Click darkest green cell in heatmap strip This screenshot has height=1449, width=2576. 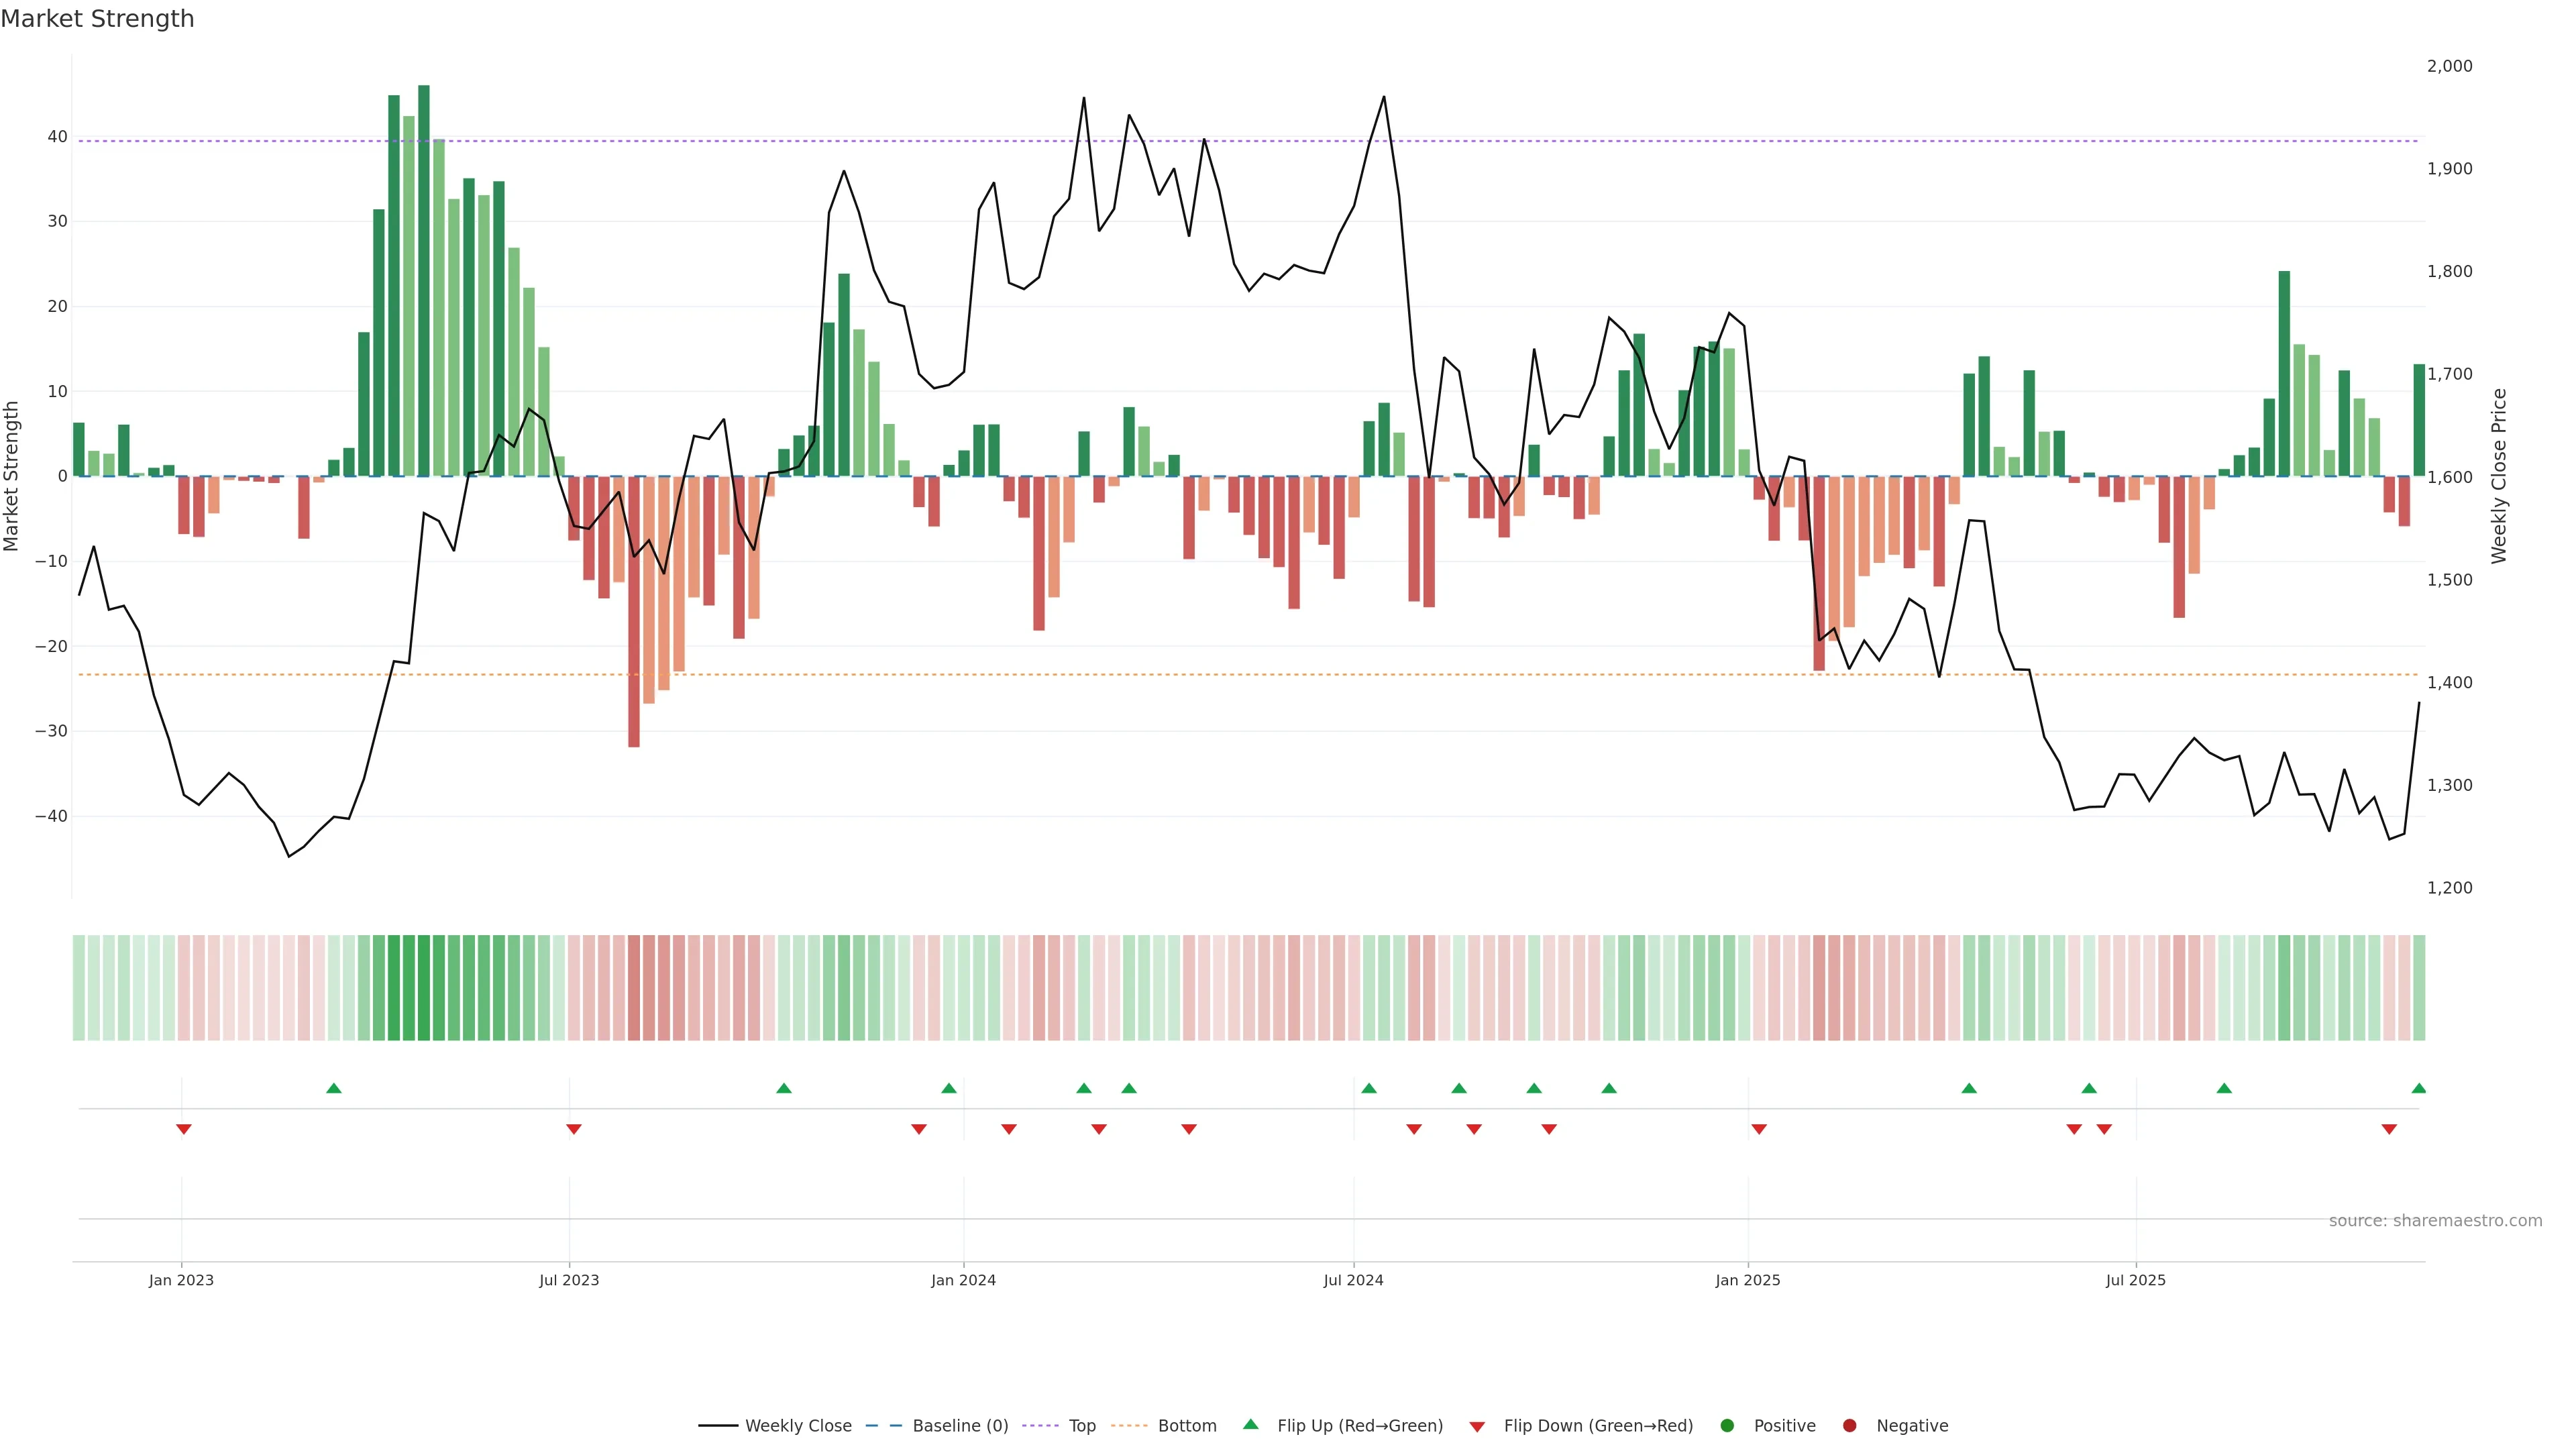pos(424,988)
